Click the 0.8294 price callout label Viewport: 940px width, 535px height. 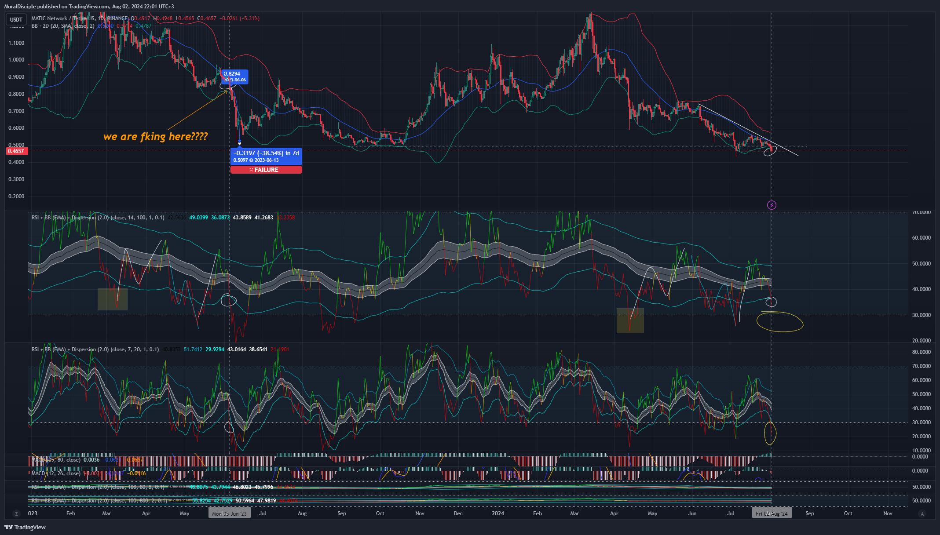coord(235,76)
